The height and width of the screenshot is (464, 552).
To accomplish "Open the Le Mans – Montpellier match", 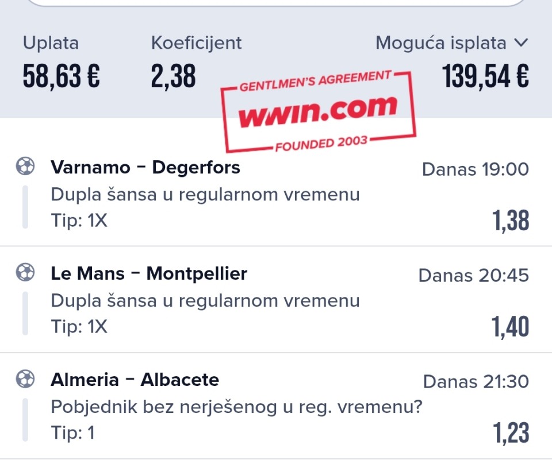I will [149, 273].
